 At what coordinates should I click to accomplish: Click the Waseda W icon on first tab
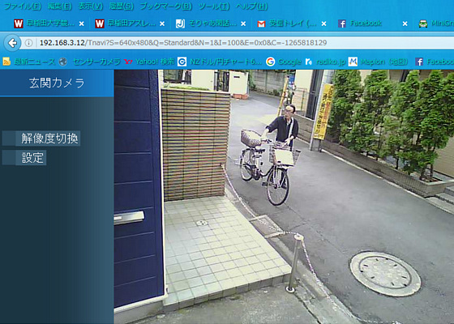[18, 23]
